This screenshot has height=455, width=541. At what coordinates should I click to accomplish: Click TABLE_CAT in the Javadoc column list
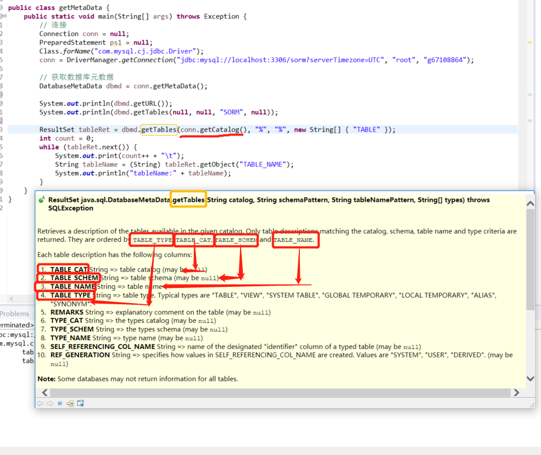point(69,269)
